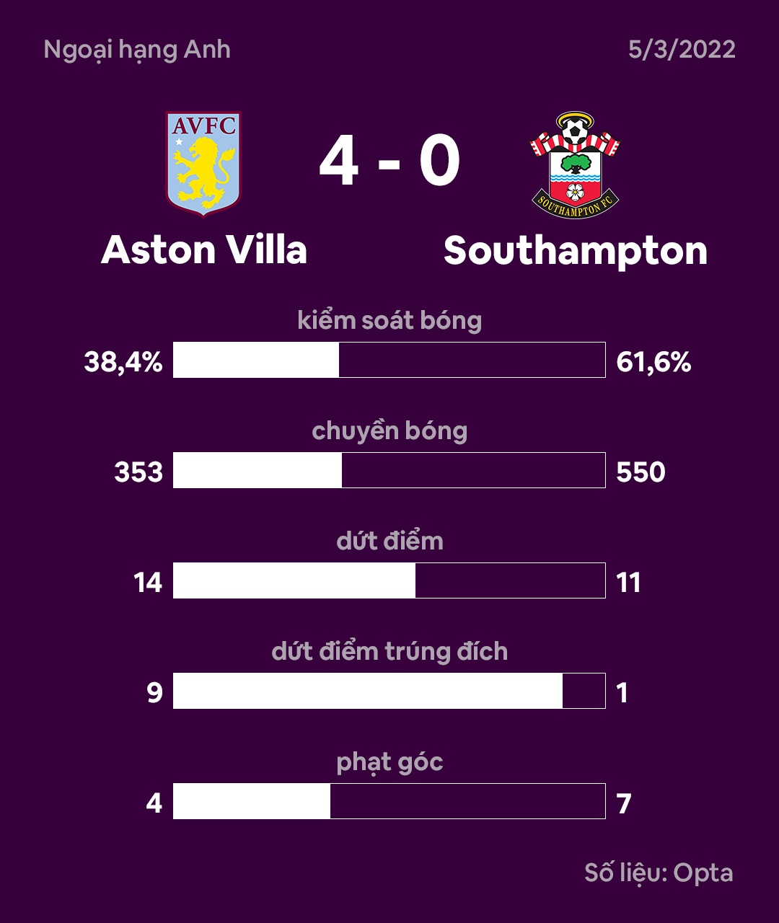Click the 550 passes value
779x923 pixels.
[641, 472]
